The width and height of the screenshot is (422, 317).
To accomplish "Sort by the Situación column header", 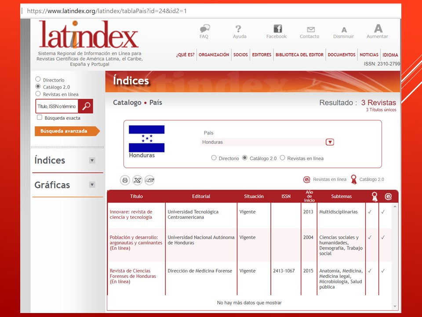I will coord(254,196).
